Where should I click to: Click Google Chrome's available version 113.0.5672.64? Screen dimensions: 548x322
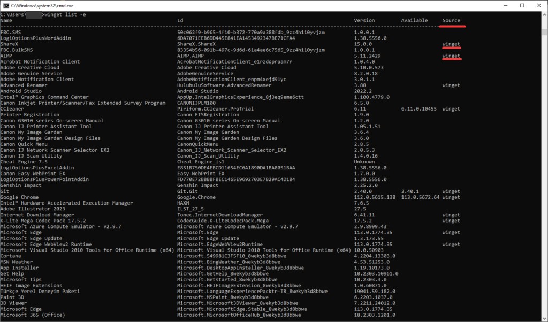point(420,197)
